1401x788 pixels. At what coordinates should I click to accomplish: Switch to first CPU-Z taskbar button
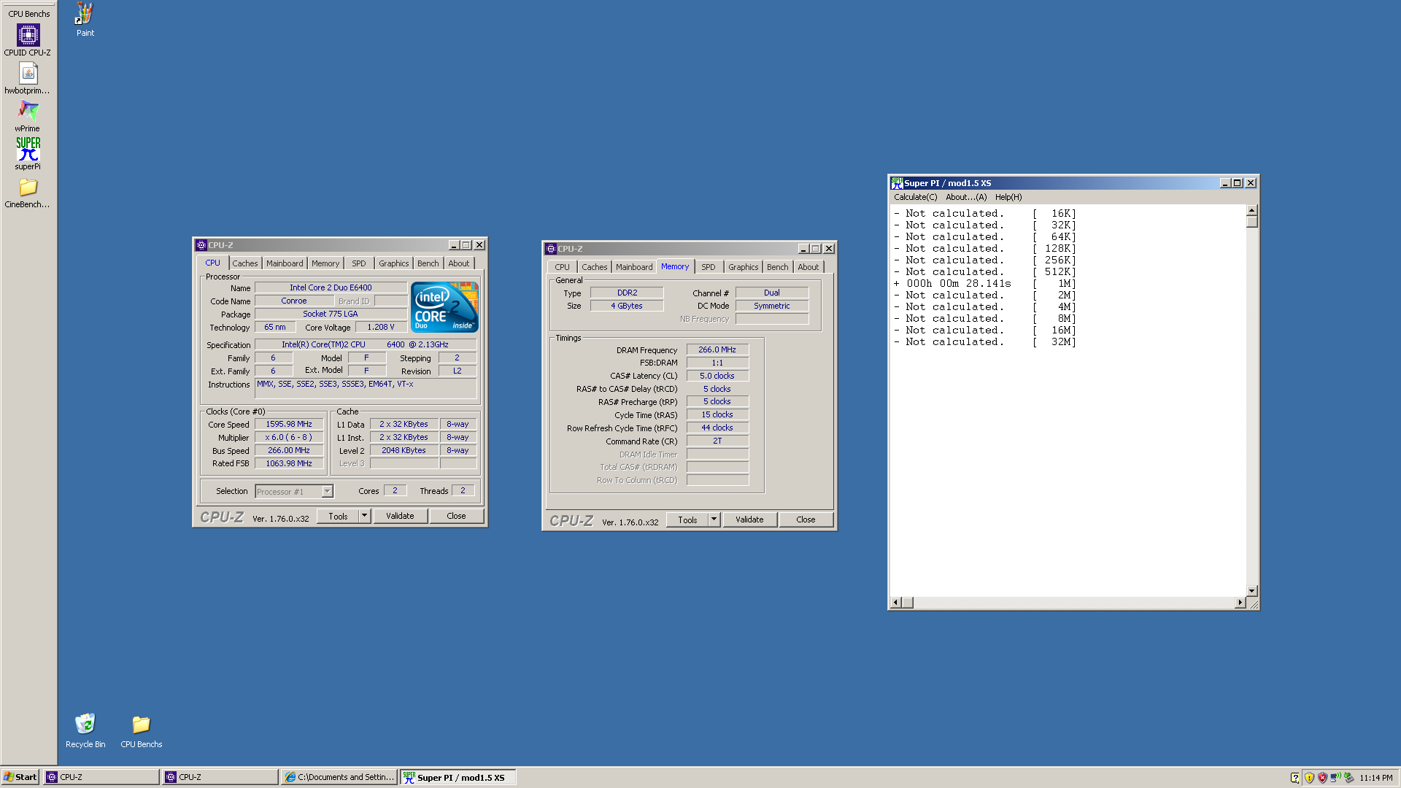[x=101, y=777]
